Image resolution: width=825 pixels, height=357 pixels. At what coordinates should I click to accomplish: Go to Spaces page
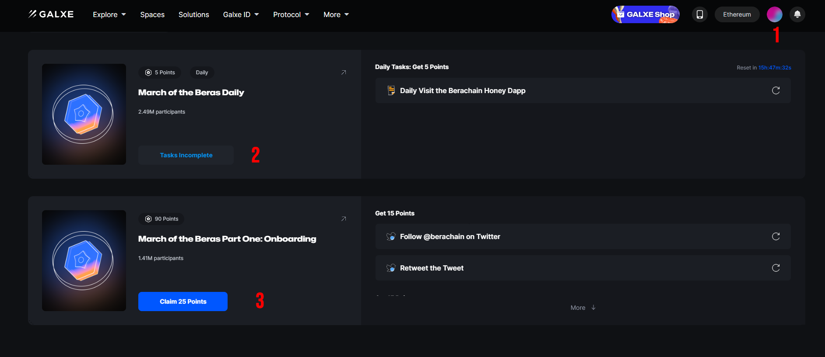tap(152, 14)
